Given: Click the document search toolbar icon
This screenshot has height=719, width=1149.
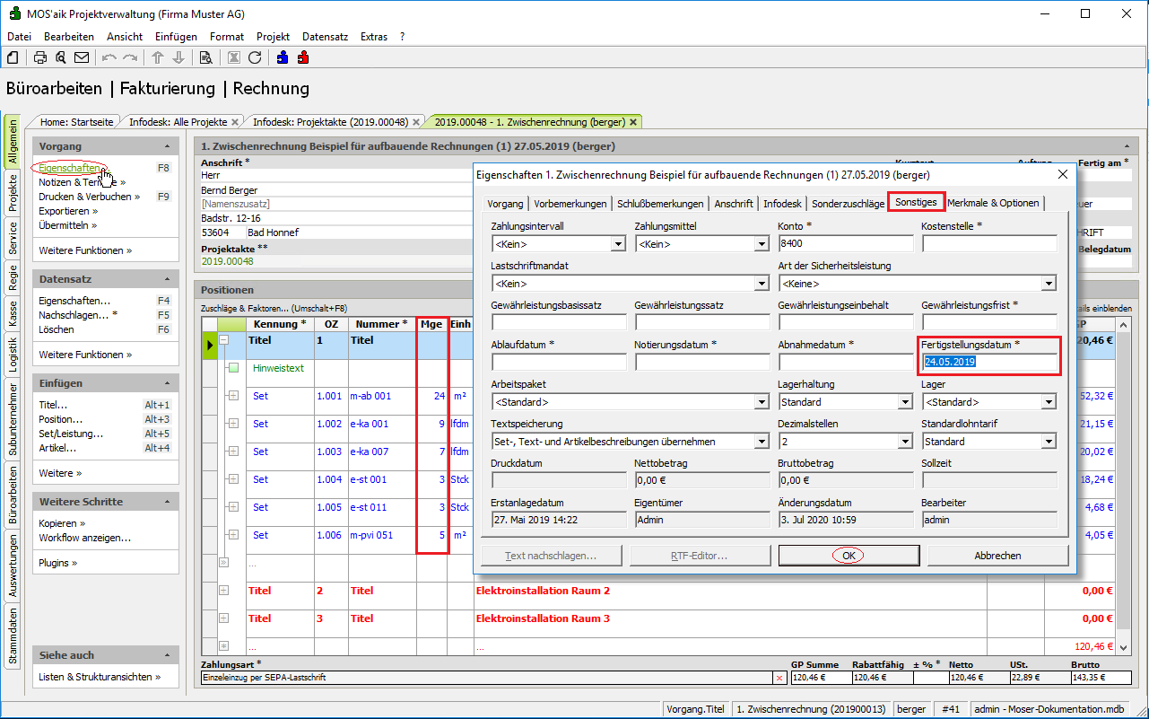Looking at the screenshot, I should click(x=205, y=57).
